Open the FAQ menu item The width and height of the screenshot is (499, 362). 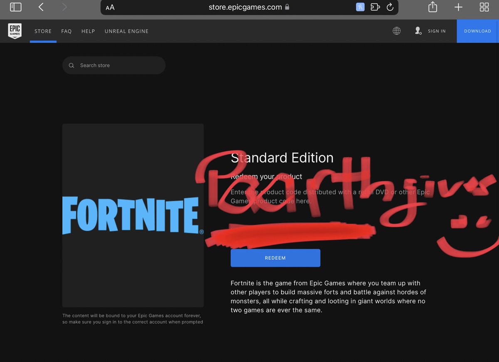67,31
